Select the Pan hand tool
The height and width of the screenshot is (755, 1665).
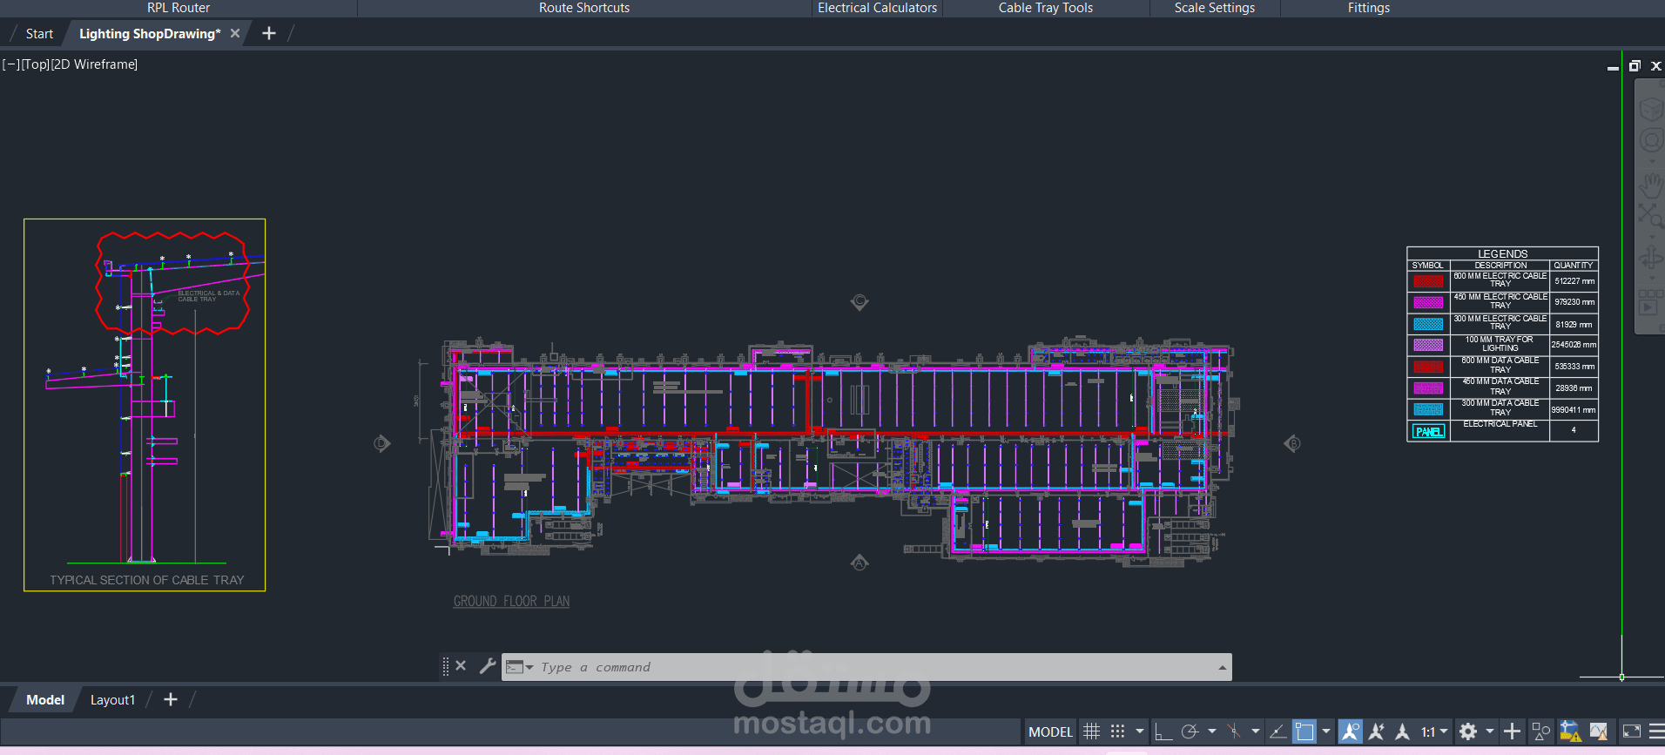point(1652,184)
